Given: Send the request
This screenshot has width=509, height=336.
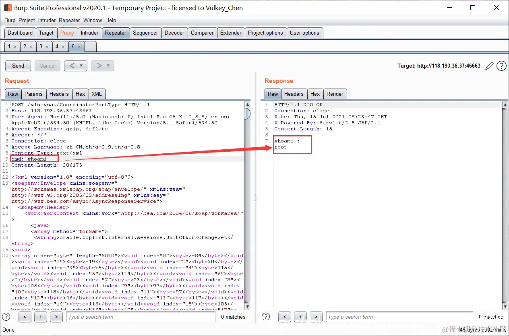Looking at the screenshot, I should tap(18, 66).
